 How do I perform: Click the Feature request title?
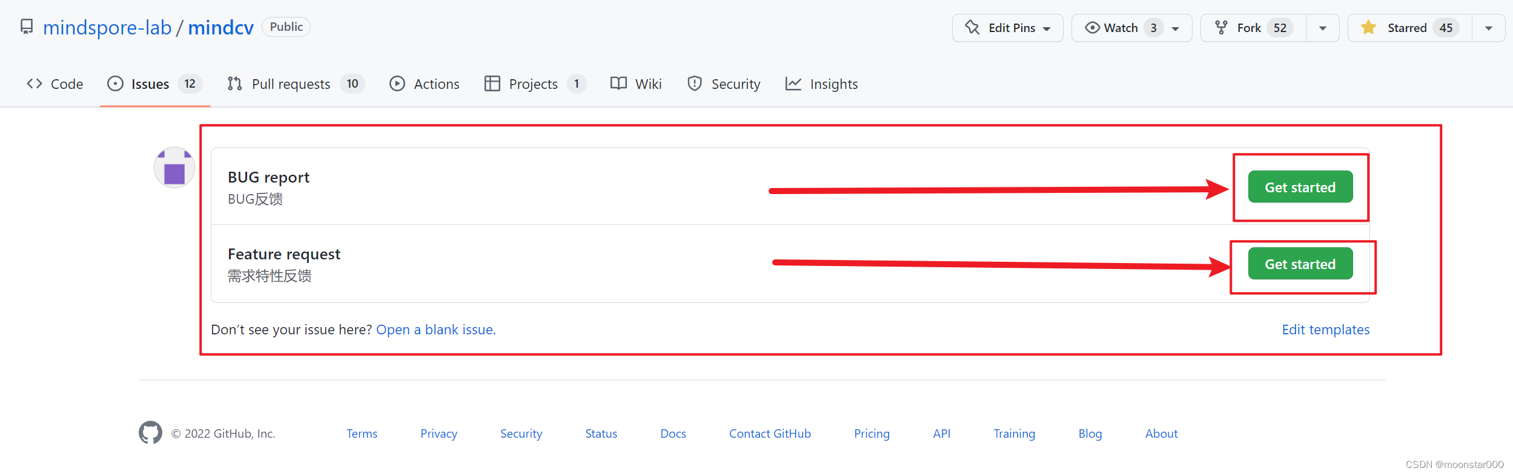(x=284, y=254)
